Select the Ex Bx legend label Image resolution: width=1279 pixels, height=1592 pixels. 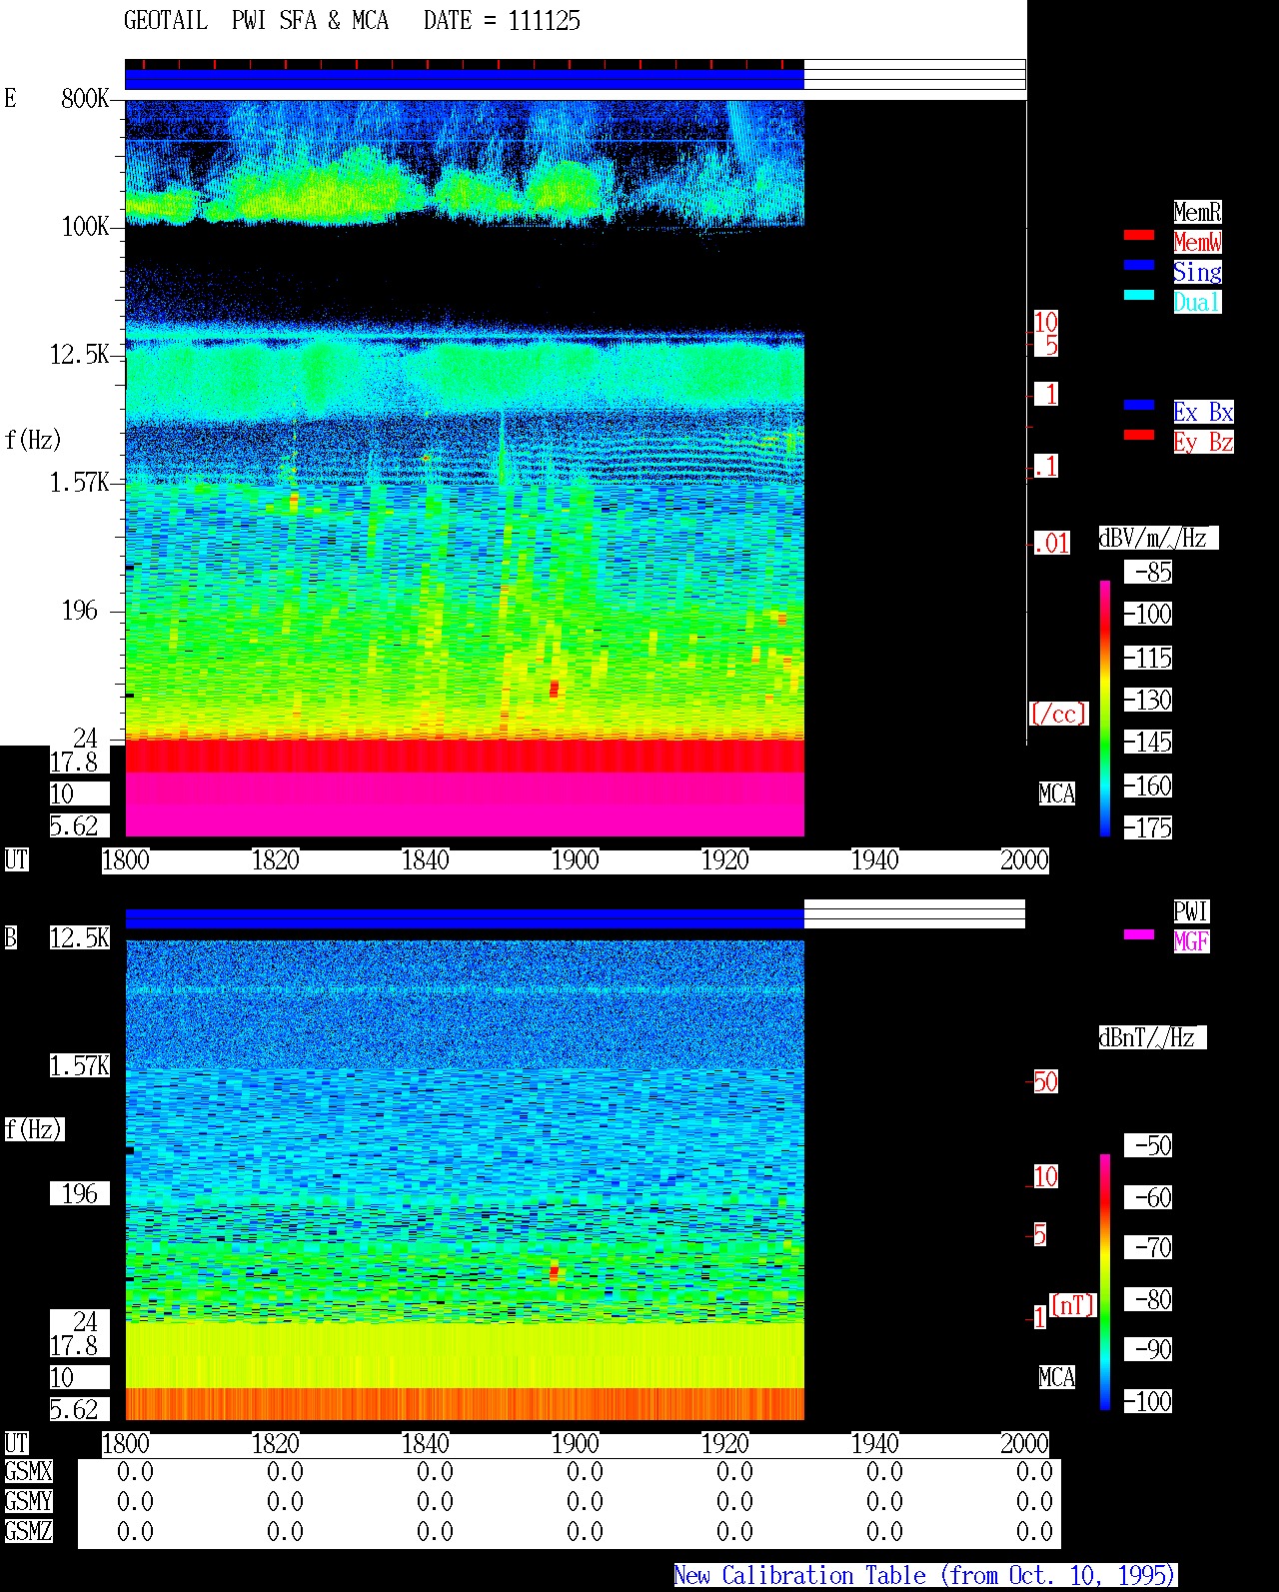coord(1203,412)
